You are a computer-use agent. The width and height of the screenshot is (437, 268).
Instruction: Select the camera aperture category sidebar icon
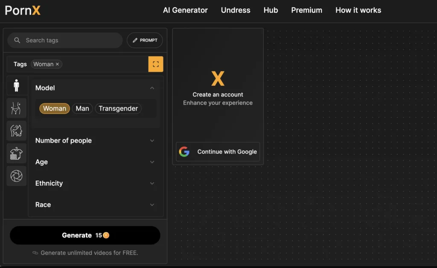tap(17, 176)
